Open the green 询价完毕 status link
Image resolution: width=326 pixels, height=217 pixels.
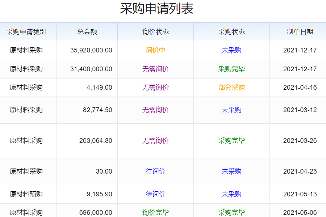155,212
